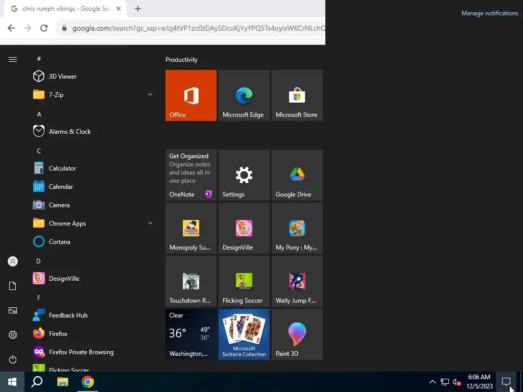Open the Power options button
The width and height of the screenshot is (523, 392).
(13, 359)
